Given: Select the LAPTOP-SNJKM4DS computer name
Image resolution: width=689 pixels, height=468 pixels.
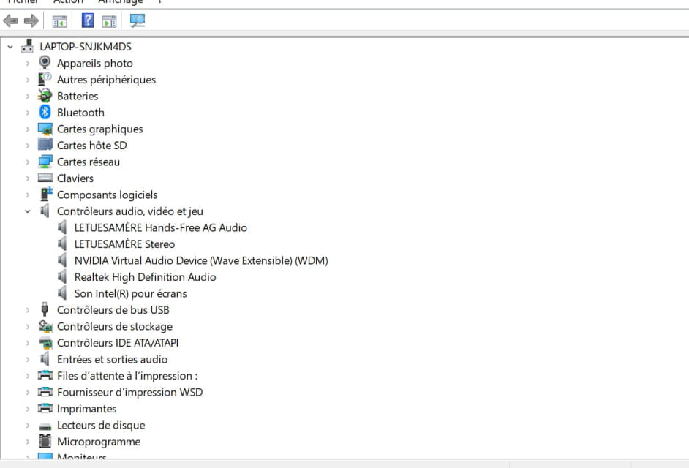Looking at the screenshot, I should tap(86, 47).
